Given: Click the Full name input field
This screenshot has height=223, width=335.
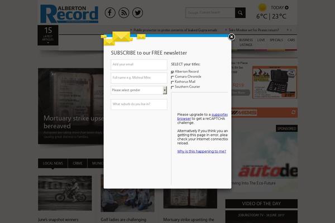Looking at the screenshot, I should click(139, 77).
